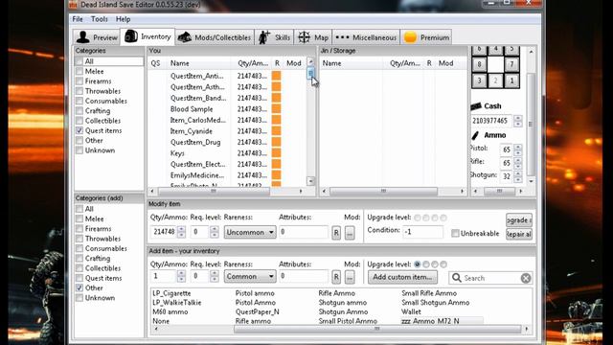613x345 pixels.
Task: Check Quest items in Categories (add)
Action: tap(79, 278)
